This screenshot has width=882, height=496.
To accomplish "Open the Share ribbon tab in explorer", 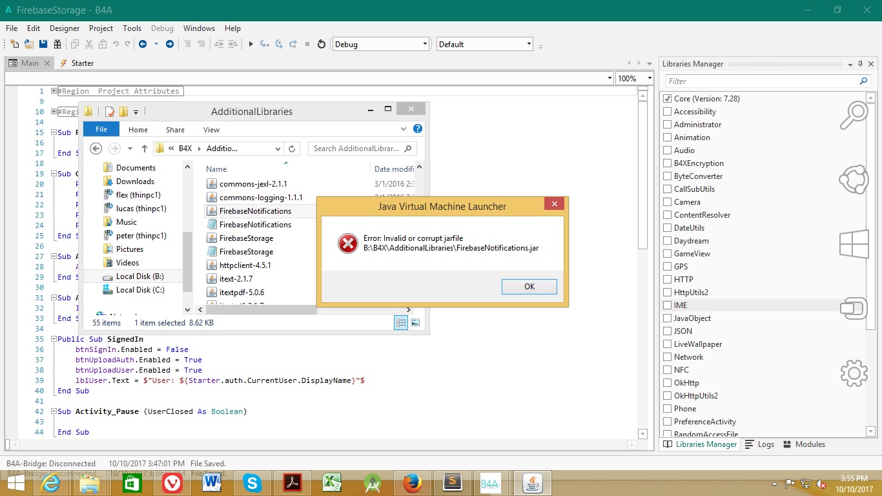I will 175,130.
